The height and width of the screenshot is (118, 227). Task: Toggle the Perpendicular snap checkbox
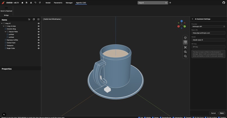click(161, 117)
